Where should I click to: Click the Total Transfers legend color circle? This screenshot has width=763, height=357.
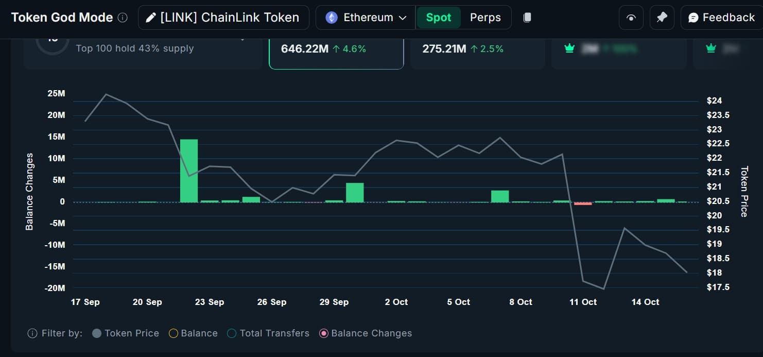(232, 333)
